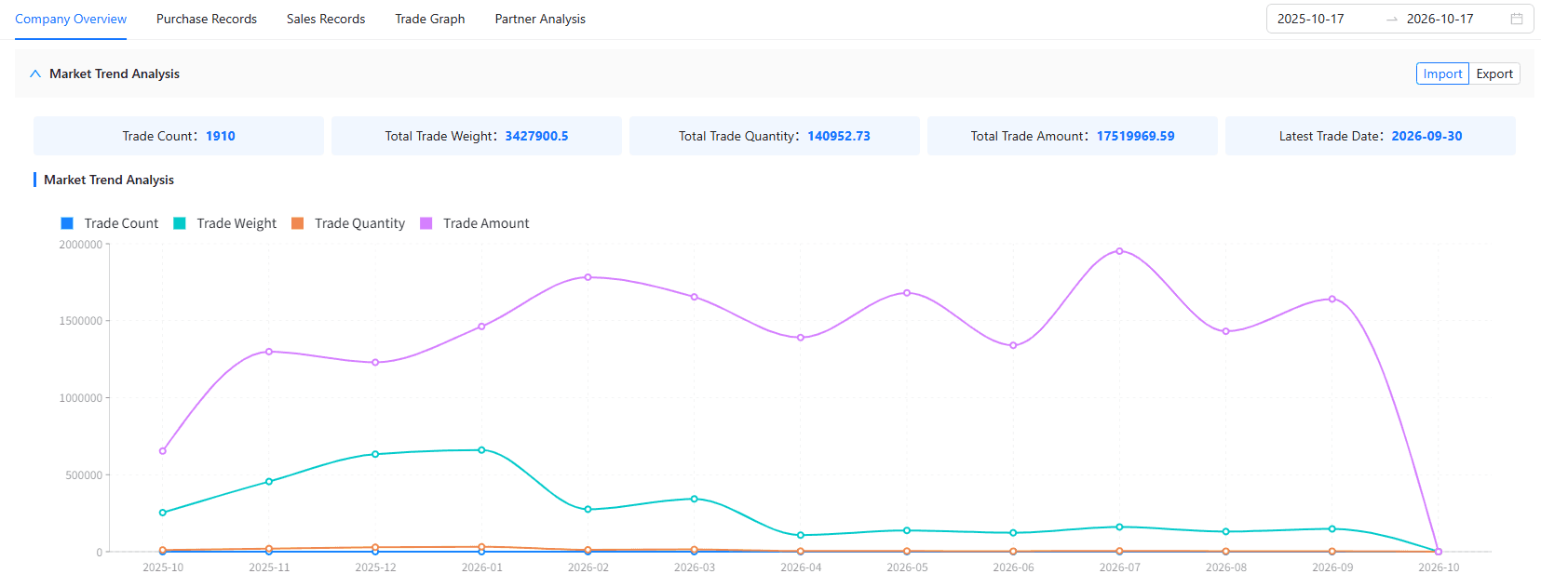The height and width of the screenshot is (574, 1541).
Task: Select Latest Trade Date value 2026-09-30
Action: point(1426,136)
